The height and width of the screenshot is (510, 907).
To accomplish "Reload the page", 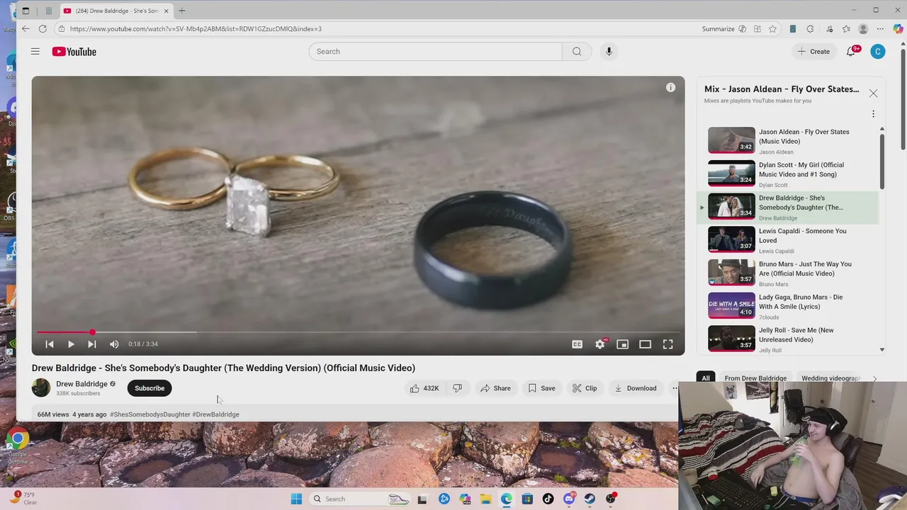I will click(43, 29).
